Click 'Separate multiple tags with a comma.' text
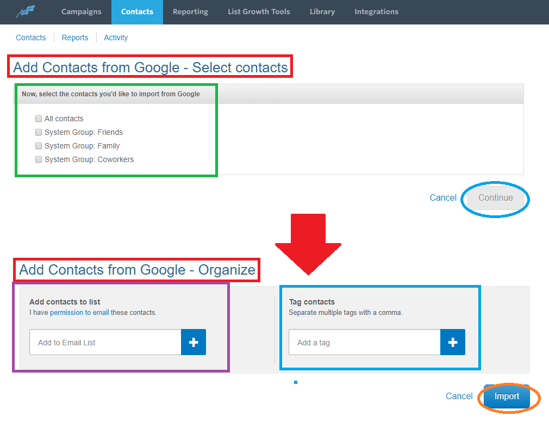The image size is (549, 422). tap(346, 312)
